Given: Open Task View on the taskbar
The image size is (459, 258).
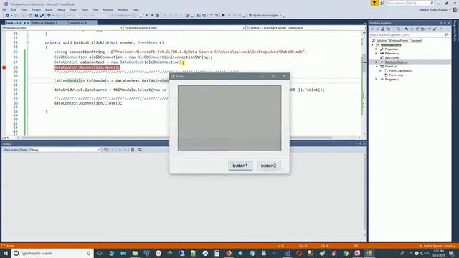Looking at the screenshot, I should pos(100,253).
